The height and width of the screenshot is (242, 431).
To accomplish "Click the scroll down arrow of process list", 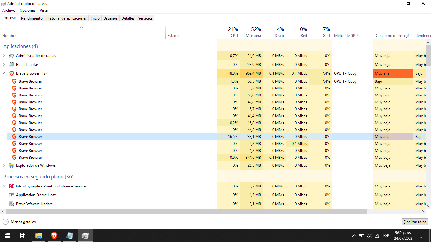I will click(x=428, y=206).
